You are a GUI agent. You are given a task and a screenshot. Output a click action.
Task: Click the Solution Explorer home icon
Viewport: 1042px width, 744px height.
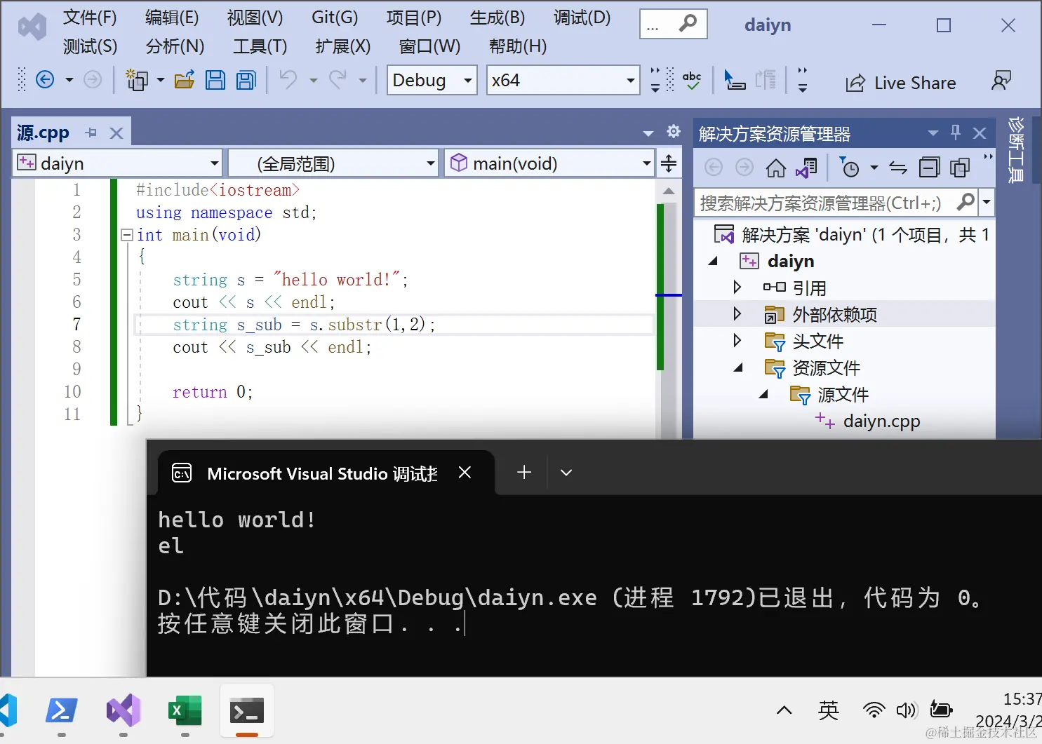(775, 168)
